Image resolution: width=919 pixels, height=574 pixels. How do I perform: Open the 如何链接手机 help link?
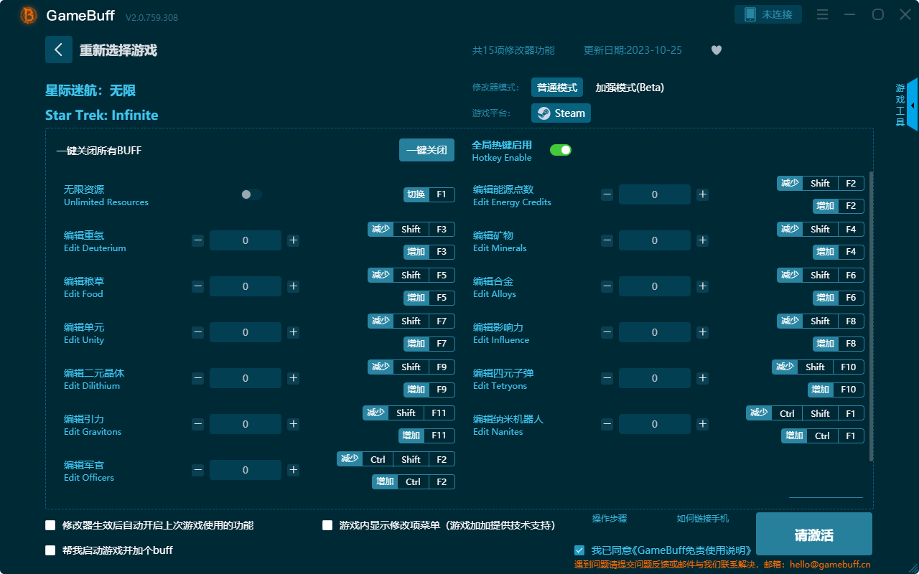click(703, 518)
